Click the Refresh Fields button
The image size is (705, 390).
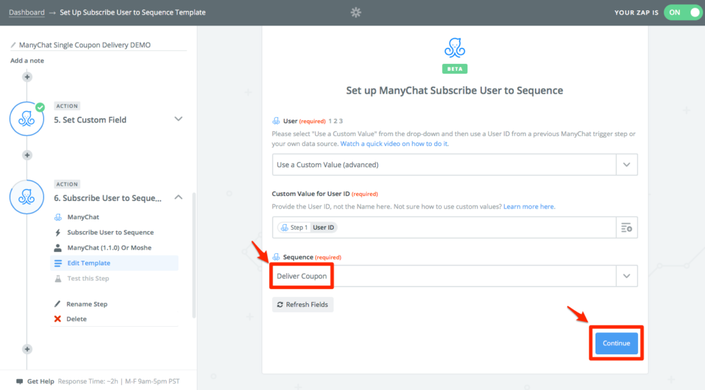(303, 304)
